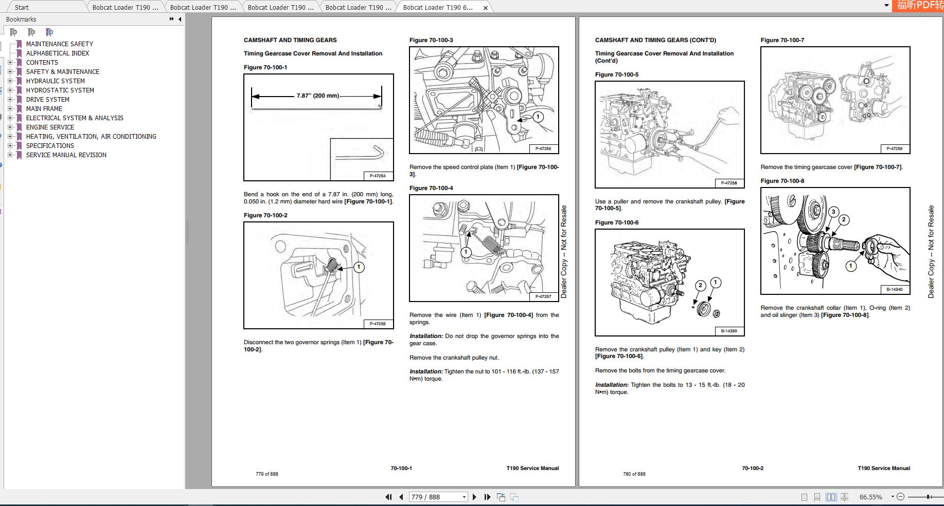
Task: Click the Expand Current Bookmark icon
Action: tap(49, 32)
